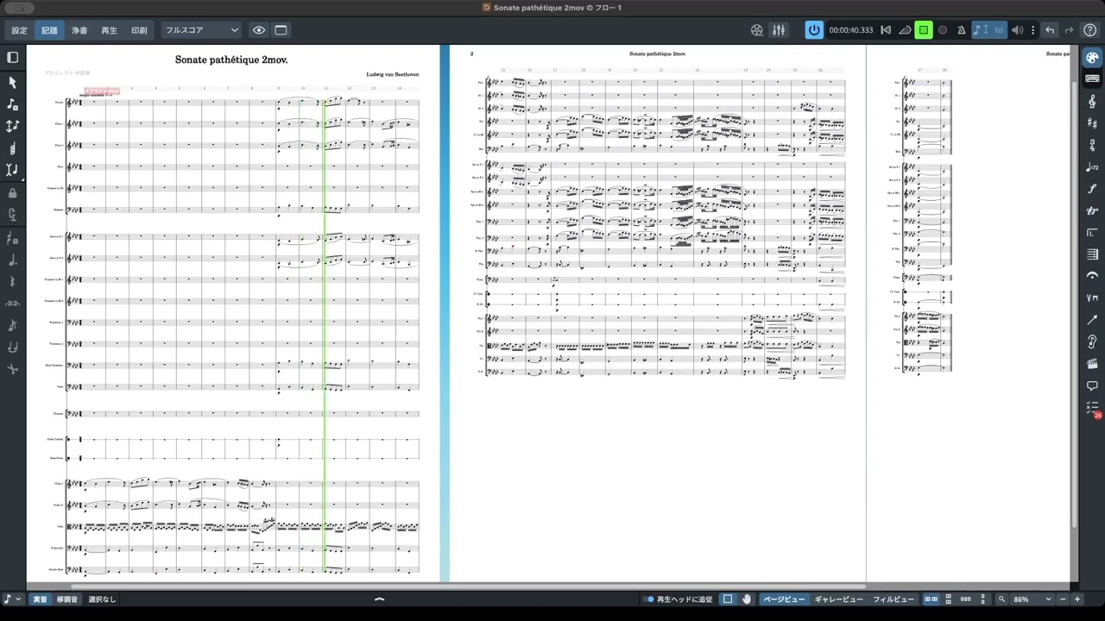Toggle the Insert mode tool
This screenshot has width=1105, height=621.
point(12,170)
